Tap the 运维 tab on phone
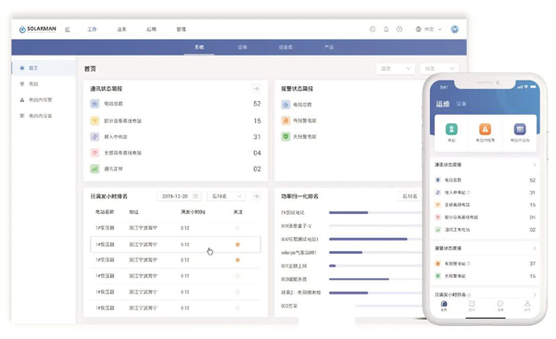The height and width of the screenshot is (339, 556). 443,104
